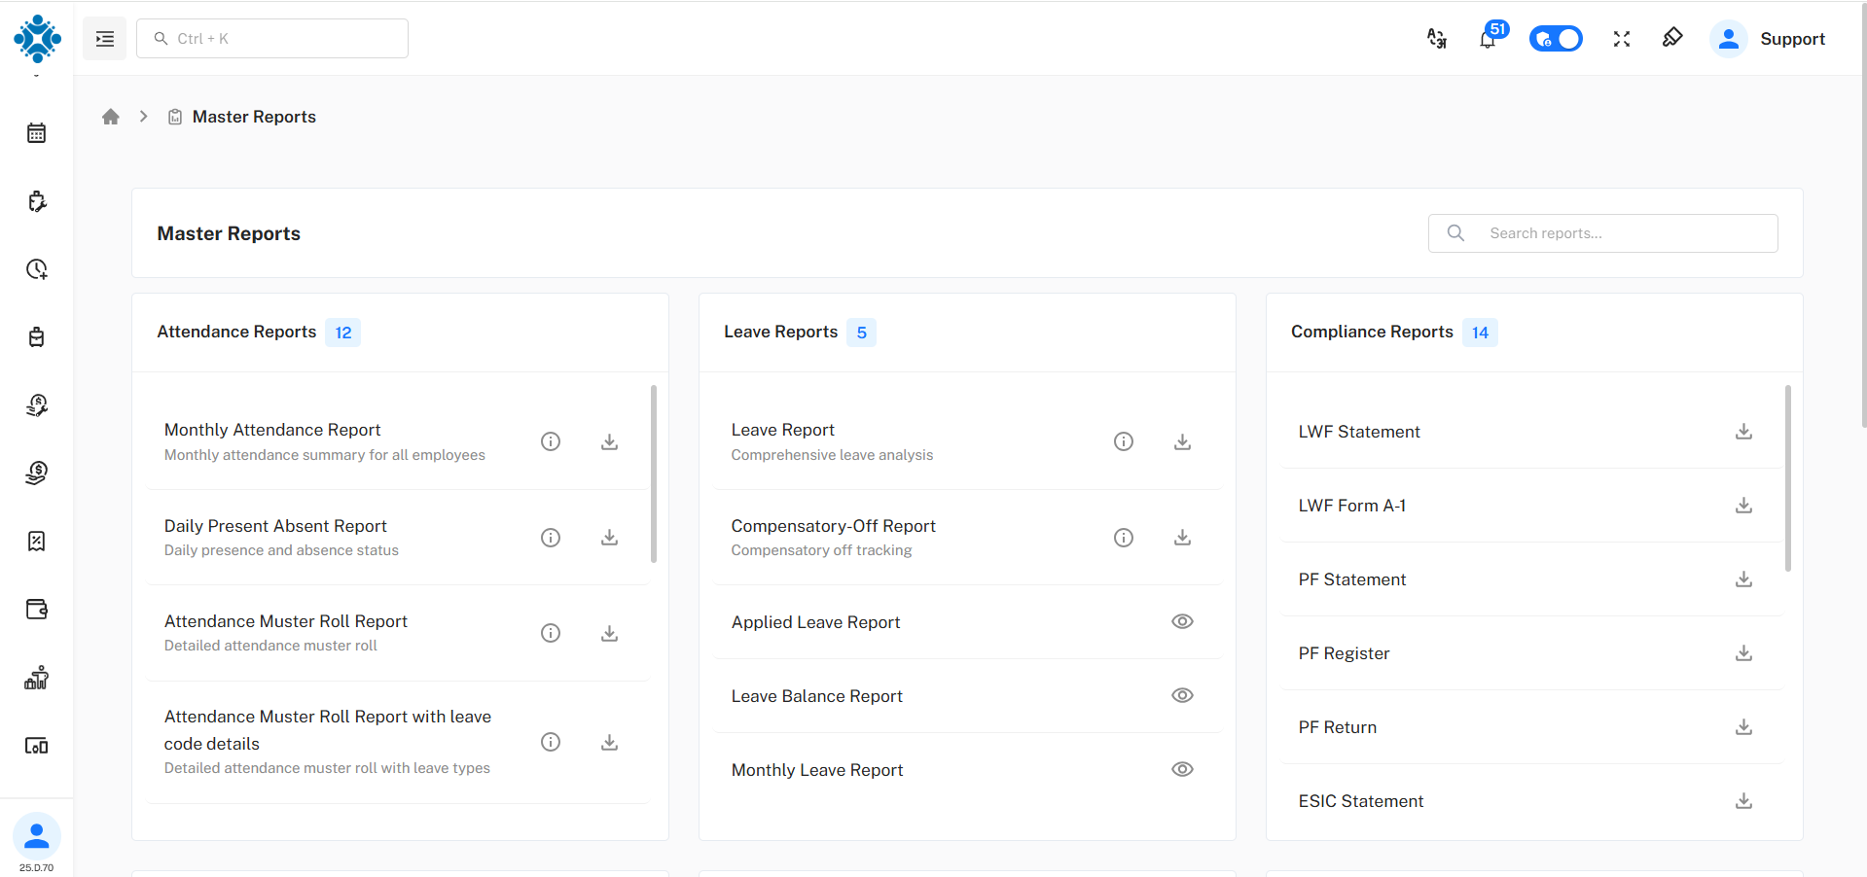Open the wallet icon in the sidebar
The image size is (1867, 877).
coord(37,610)
